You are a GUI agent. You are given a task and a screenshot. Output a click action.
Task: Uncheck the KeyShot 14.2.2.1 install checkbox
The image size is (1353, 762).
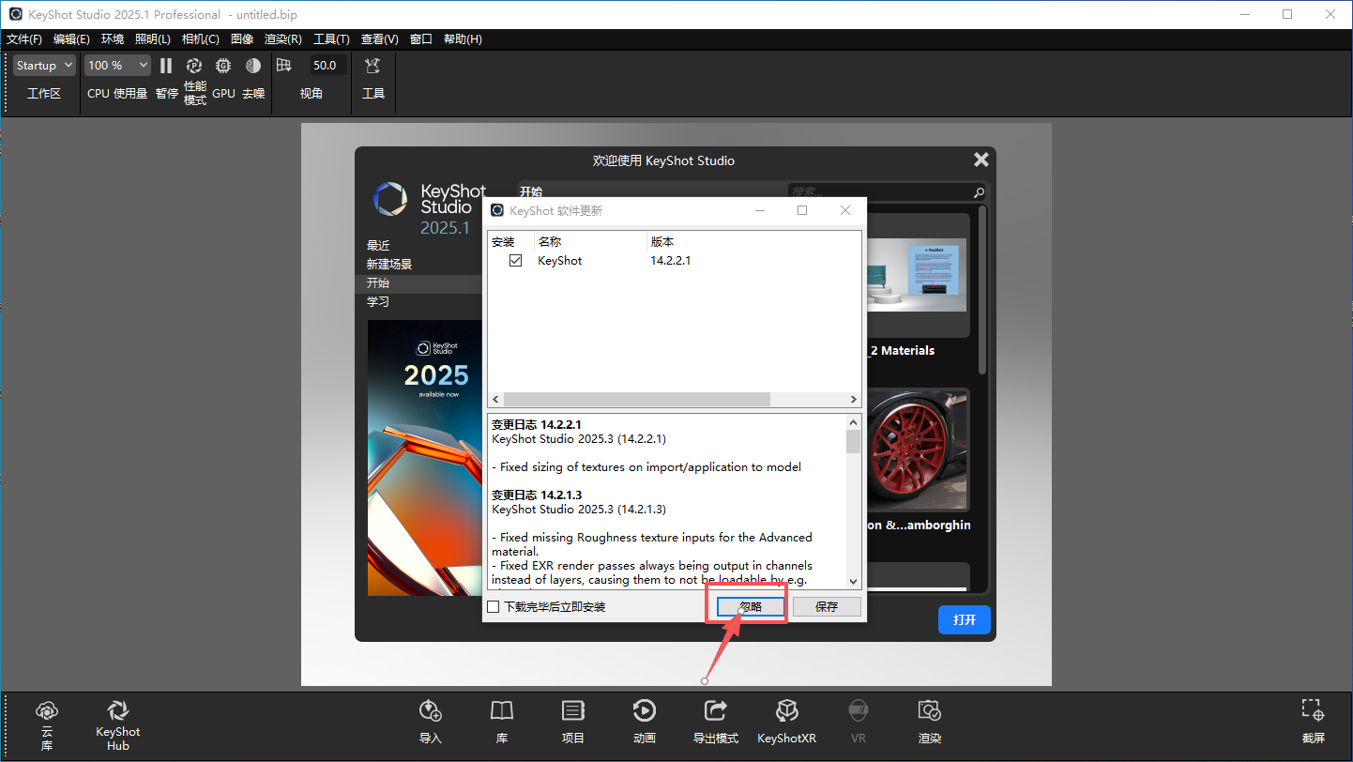click(x=515, y=261)
